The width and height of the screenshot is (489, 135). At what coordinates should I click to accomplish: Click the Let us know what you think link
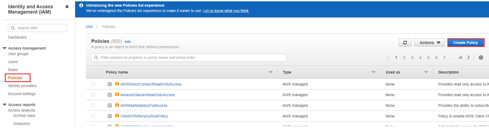point(226,11)
